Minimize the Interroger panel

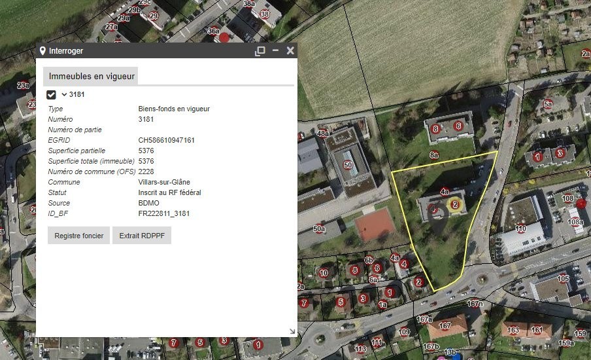pyautogui.click(x=275, y=50)
